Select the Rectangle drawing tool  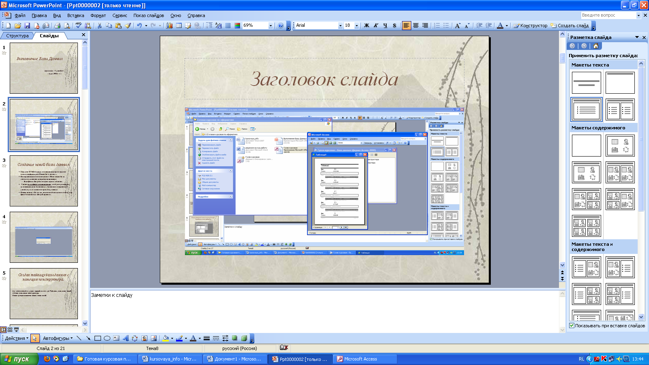(97, 338)
